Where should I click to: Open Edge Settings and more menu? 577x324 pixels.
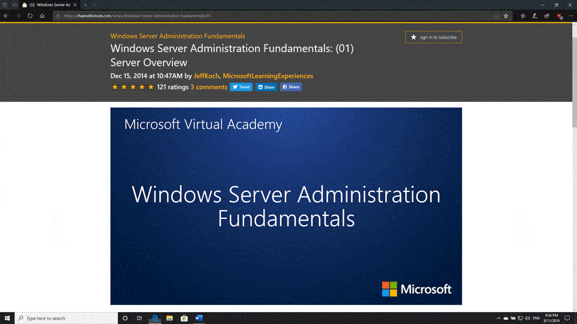point(570,16)
